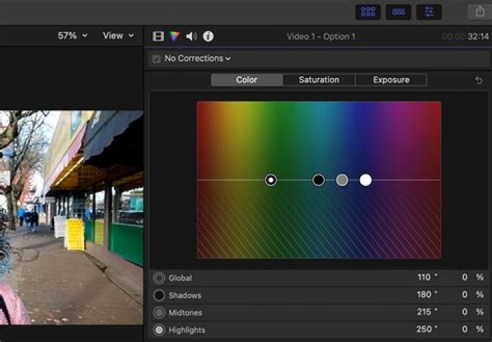Open the 57% zoom dropdown
This screenshot has width=492, height=342.
(x=72, y=36)
